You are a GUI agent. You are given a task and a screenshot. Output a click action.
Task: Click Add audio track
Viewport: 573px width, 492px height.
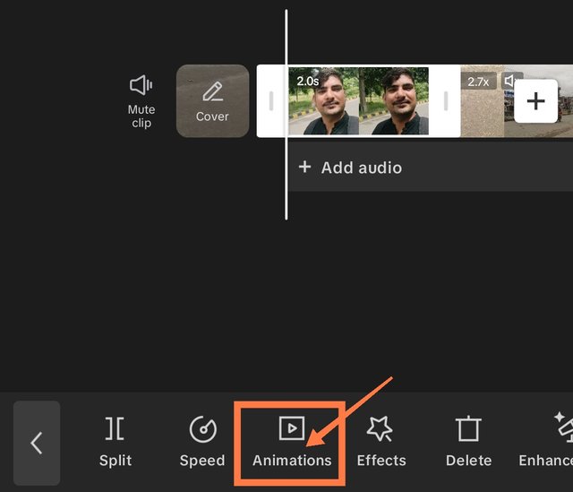(x=350, y=168)
